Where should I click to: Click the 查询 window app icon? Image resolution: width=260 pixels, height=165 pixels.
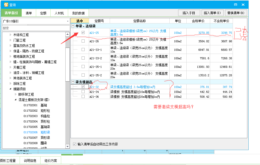pos(6,5)
